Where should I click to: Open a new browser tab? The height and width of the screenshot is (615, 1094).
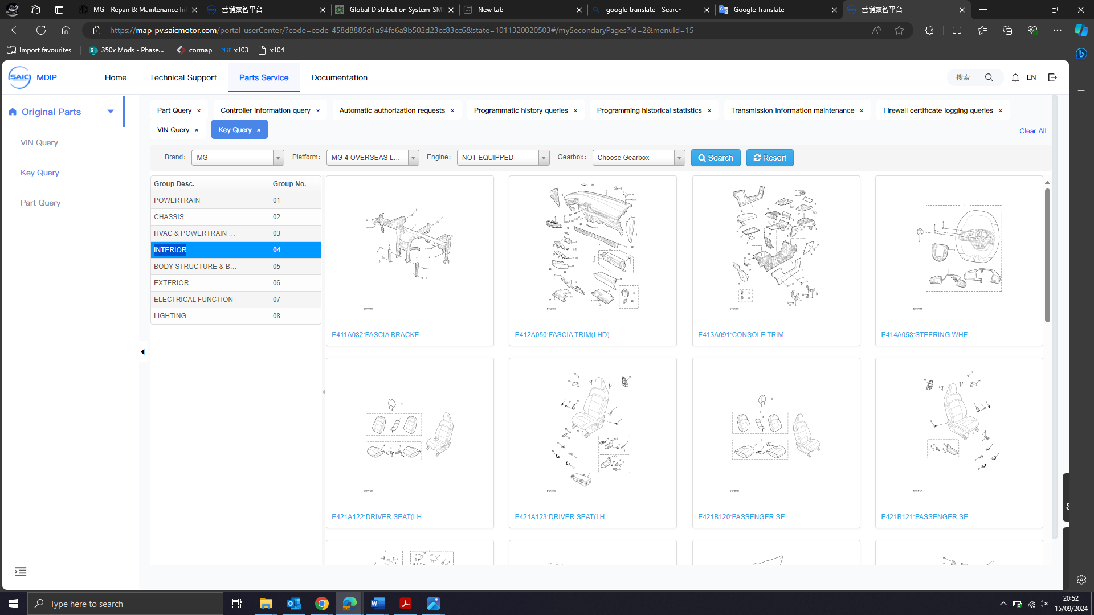(x=983, y=10)
